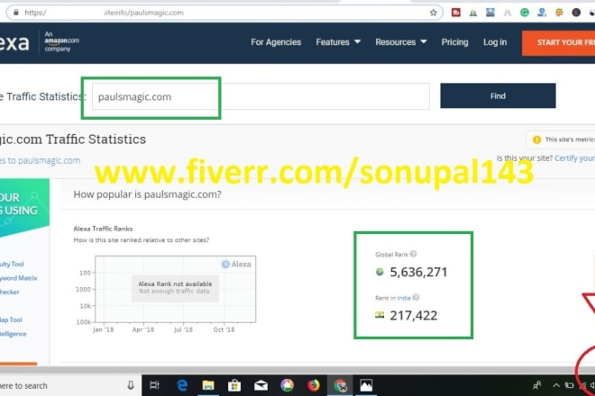Expand the Features dropdown menu
The image size is (595, 396).
tap(338, 42)
